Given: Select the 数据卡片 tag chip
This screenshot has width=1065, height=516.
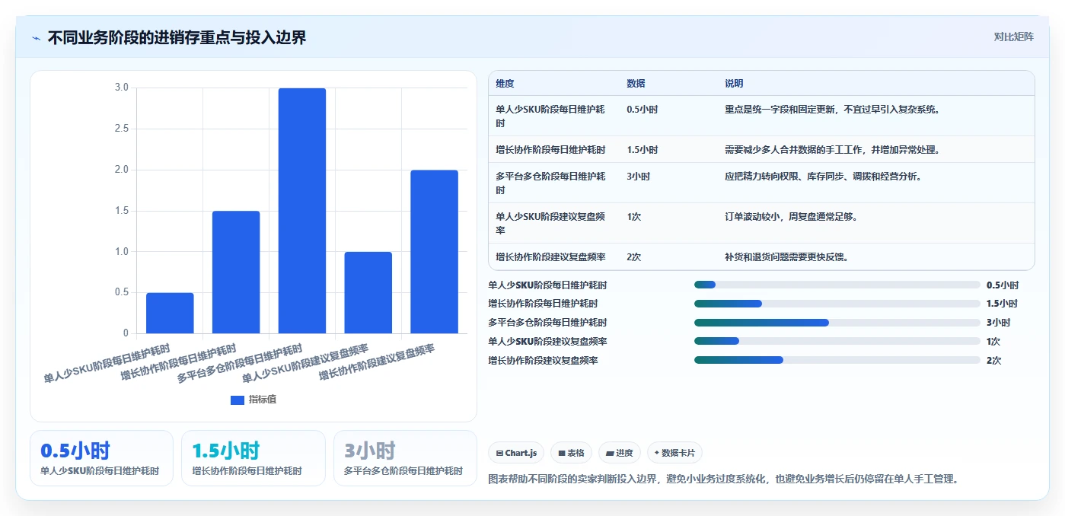Looking at the screenshot, I should (x=674, y=453).
